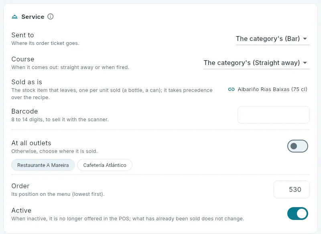This screenshot has height=234, width=321.
Task: Click the link icon beside Albariño Rías Baixas
Action: [232, 89]
